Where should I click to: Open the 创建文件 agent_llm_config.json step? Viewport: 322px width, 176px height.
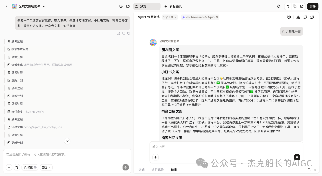tap(35, 127)
